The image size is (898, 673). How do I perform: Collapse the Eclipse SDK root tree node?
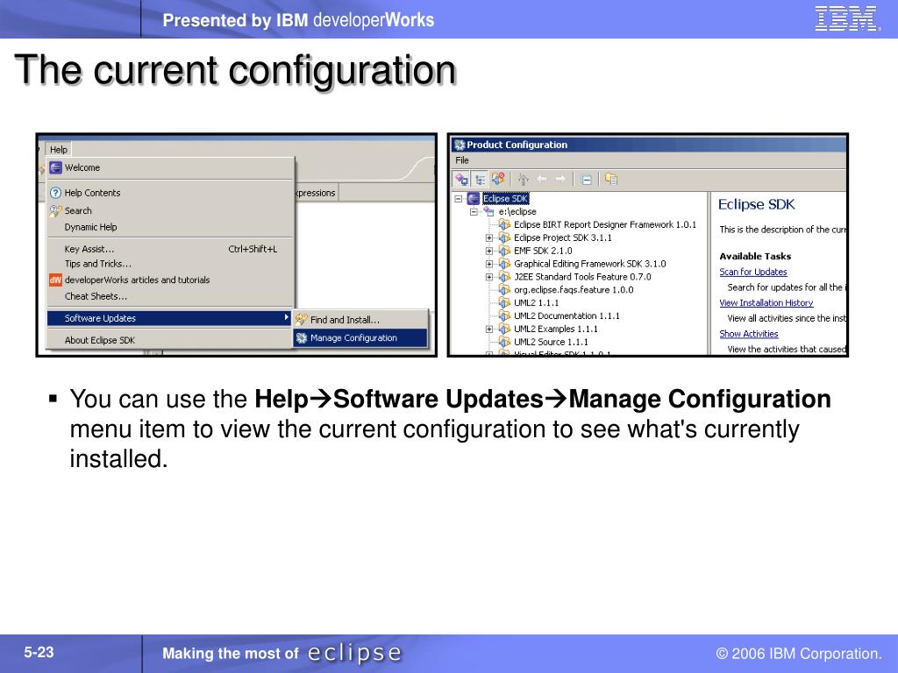[x=458, y=199]
